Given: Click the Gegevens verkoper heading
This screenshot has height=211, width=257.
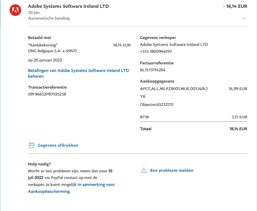Looking at the screenshot, I should click(x=158, y=38).
